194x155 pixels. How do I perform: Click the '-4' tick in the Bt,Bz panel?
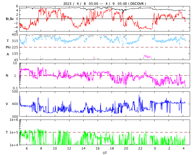(16, 27)
